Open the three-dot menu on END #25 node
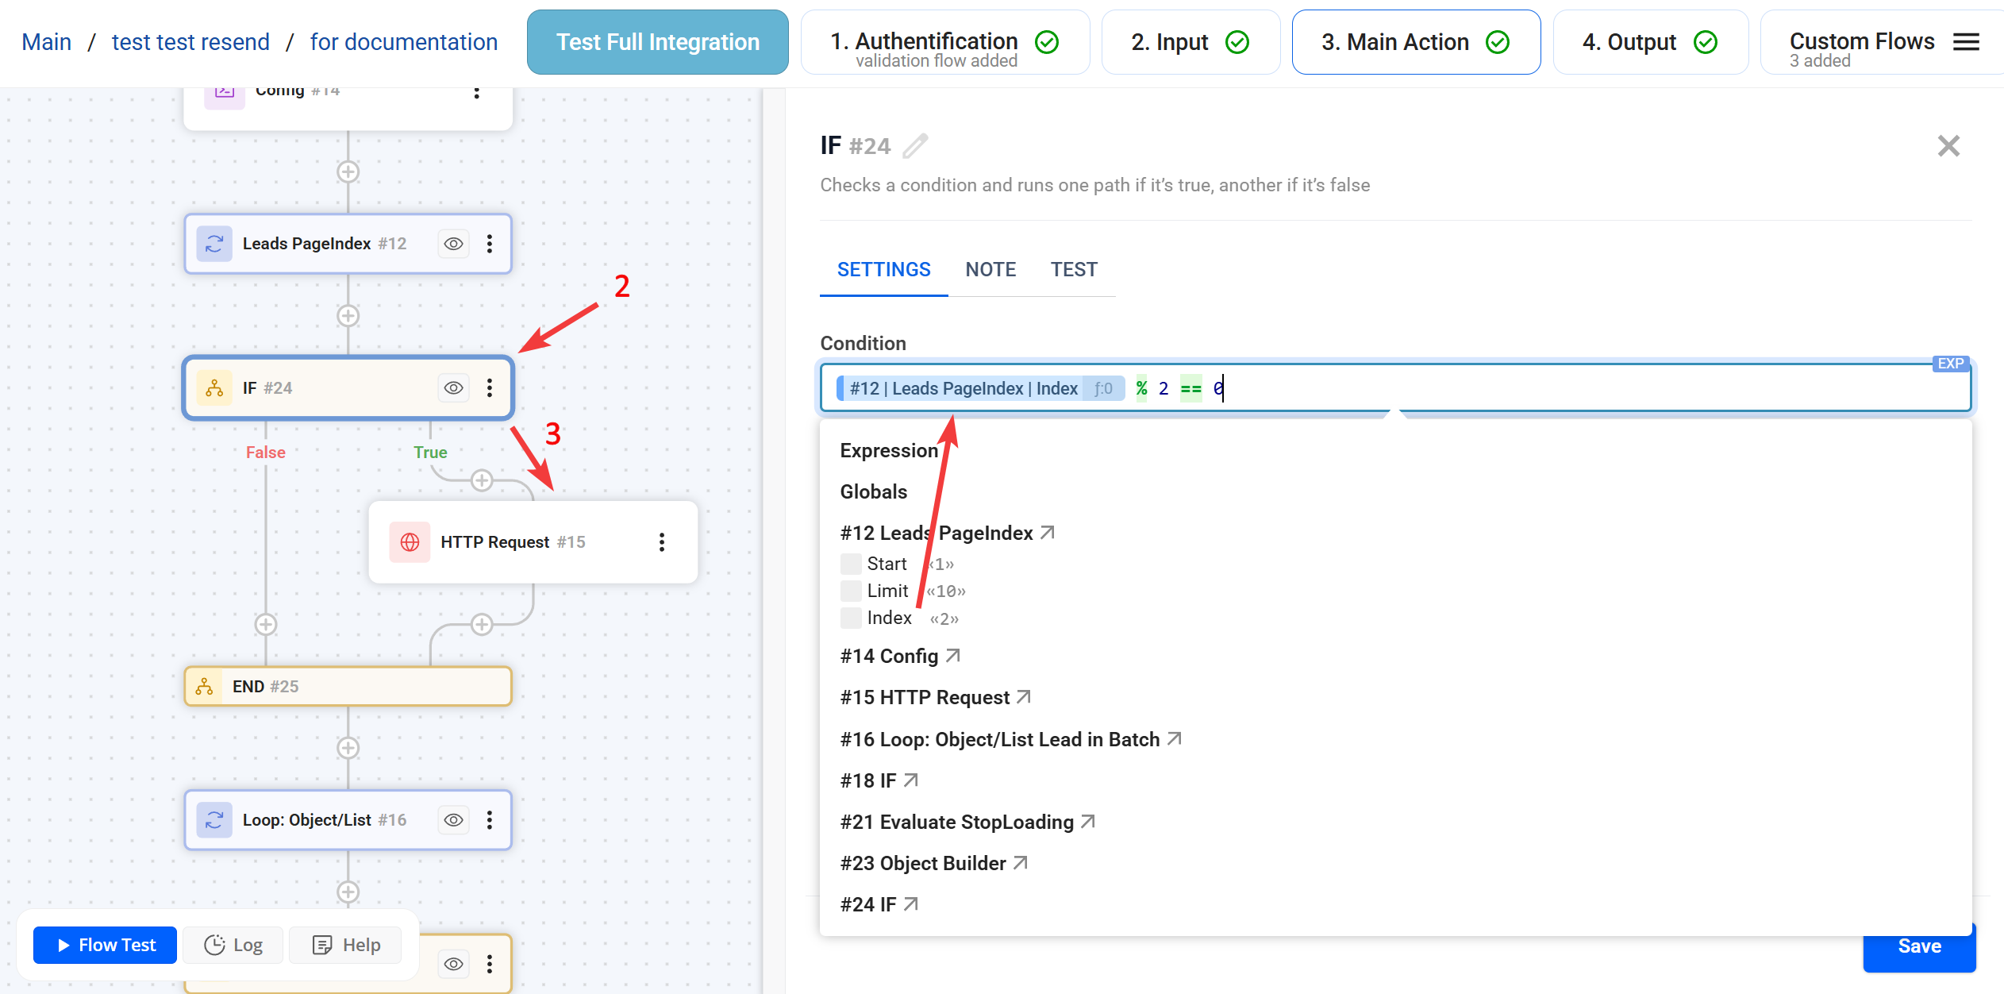2004x994 pixels. pyautogui.click(x=489, y=686)
